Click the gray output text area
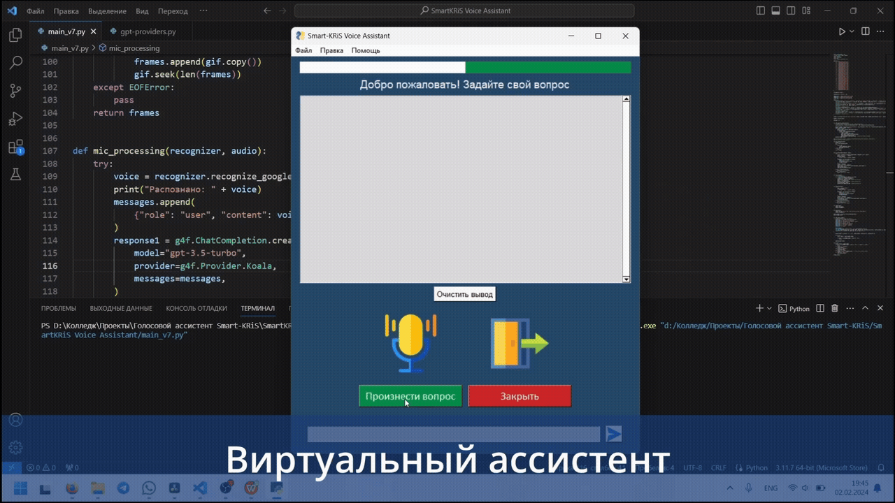 point(461,189)
